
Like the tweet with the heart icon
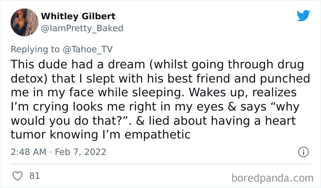coord(17,175)
